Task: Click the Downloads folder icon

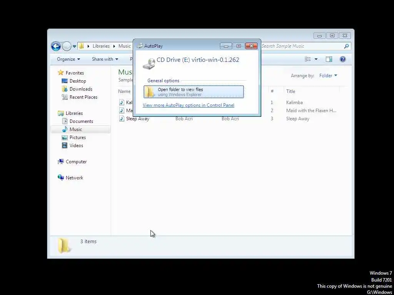Action: 65,89
